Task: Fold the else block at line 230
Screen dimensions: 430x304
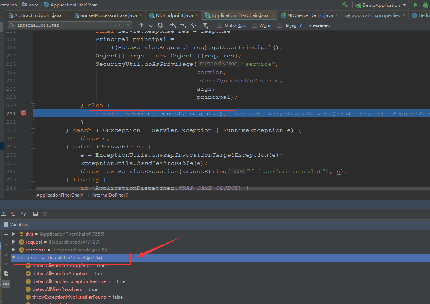Action: click(33, 105)
